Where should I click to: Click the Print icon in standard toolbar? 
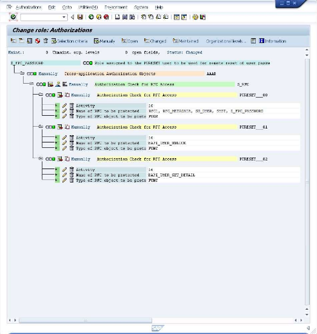pos(118,17)
